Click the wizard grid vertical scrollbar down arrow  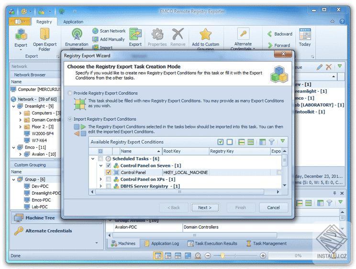(x=285, y=185)
